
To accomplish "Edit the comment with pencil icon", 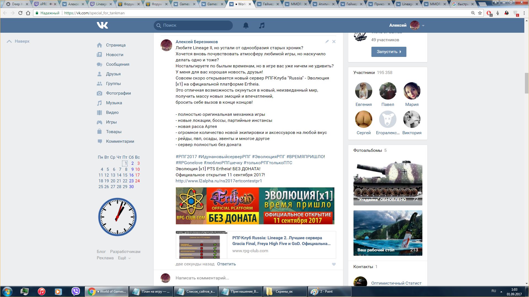I will 327,42.
